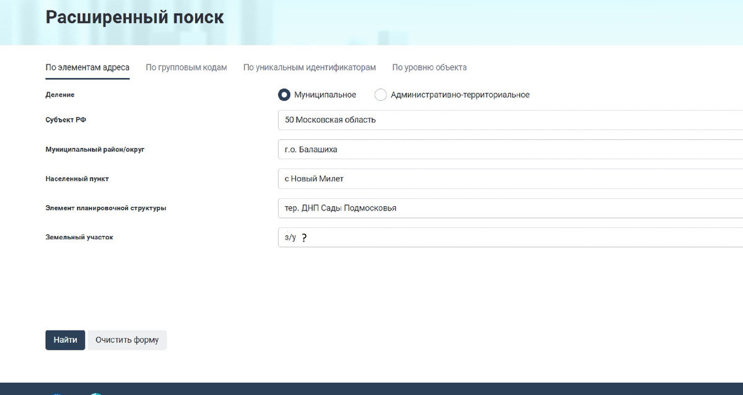Click the Деление label
The width and height of the screenshot is (743, 395).
[x=60, y=95]
